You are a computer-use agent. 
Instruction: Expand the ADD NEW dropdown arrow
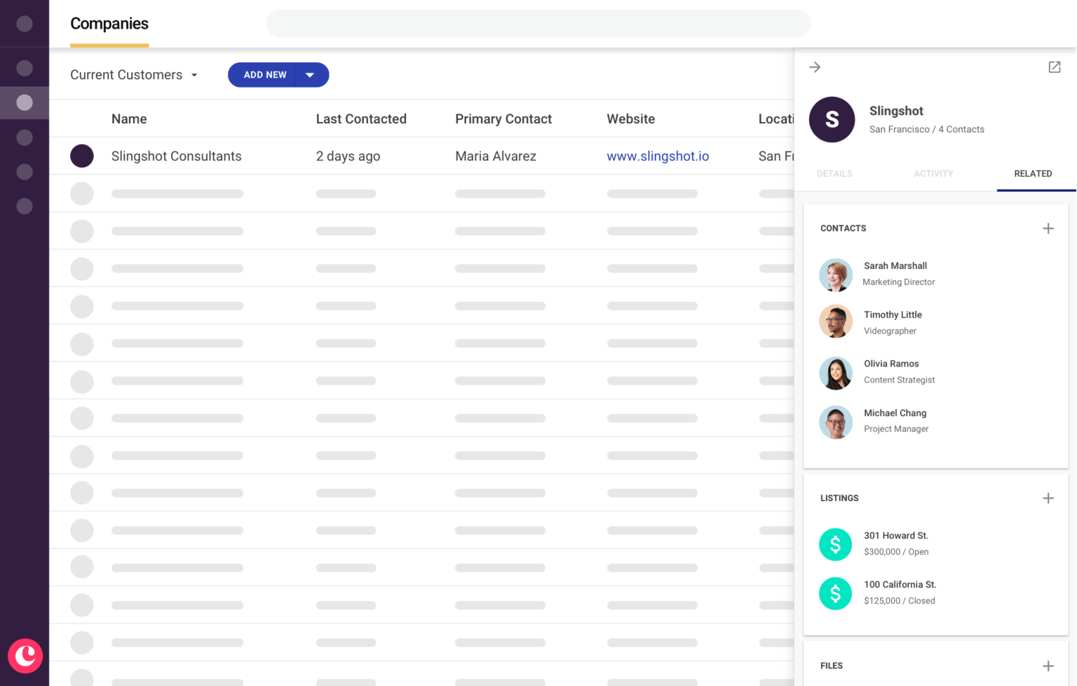point(310,75)
